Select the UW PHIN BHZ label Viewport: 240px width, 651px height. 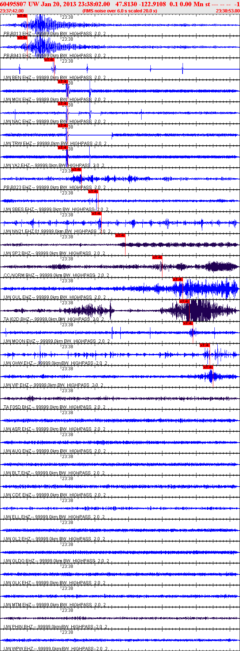point(18,627)
